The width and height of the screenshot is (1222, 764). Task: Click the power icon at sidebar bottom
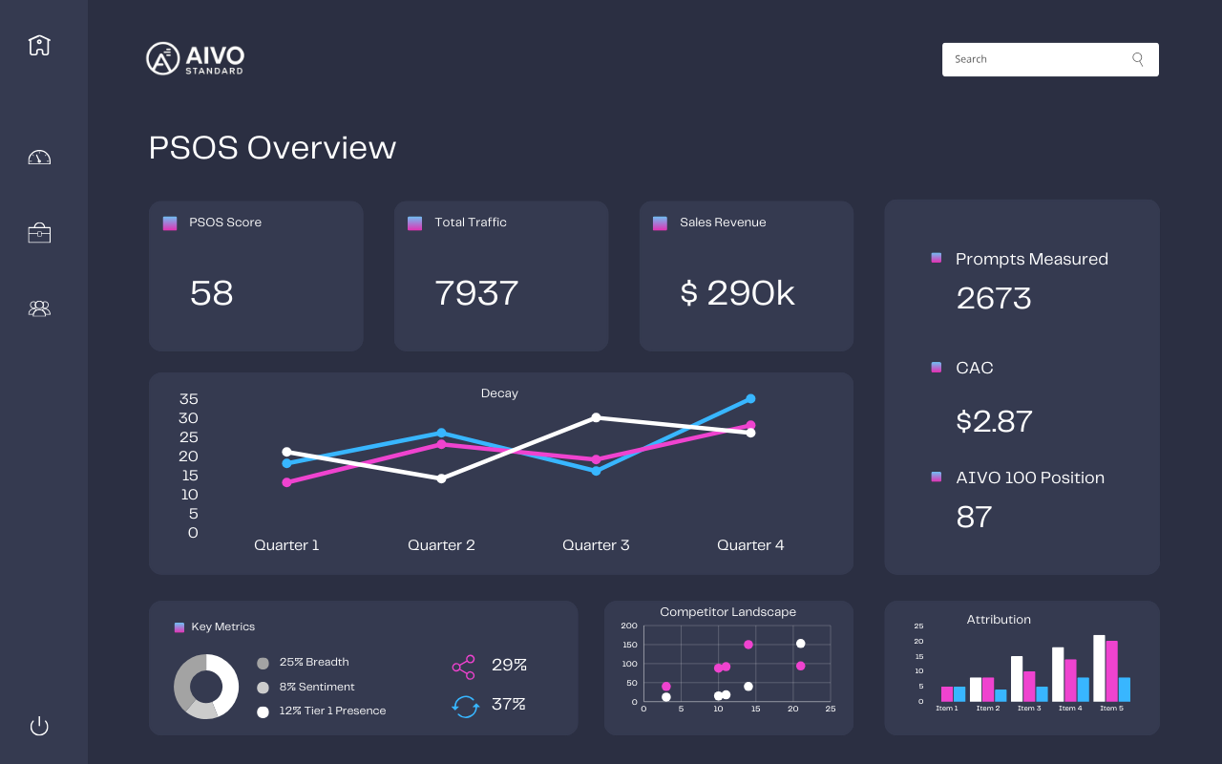(x=39, y=726)
